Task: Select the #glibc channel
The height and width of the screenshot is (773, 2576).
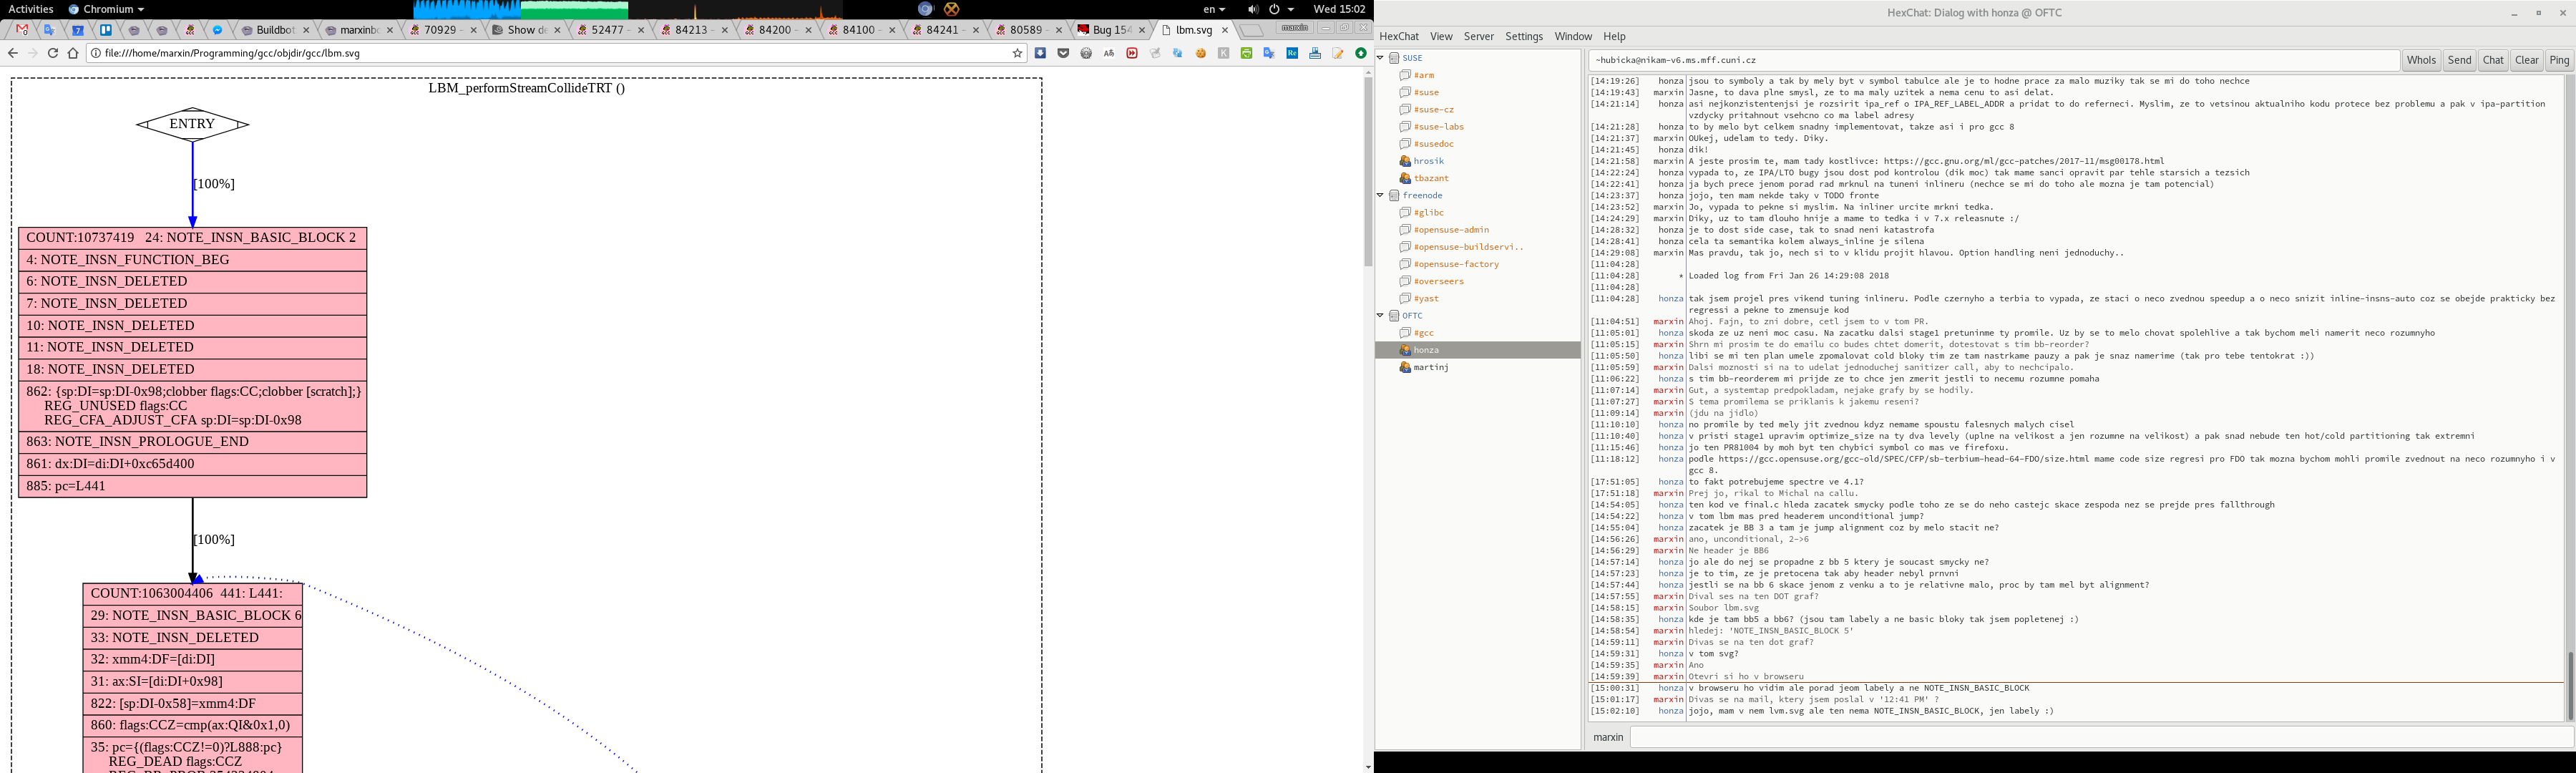Action: (1428, 212)
